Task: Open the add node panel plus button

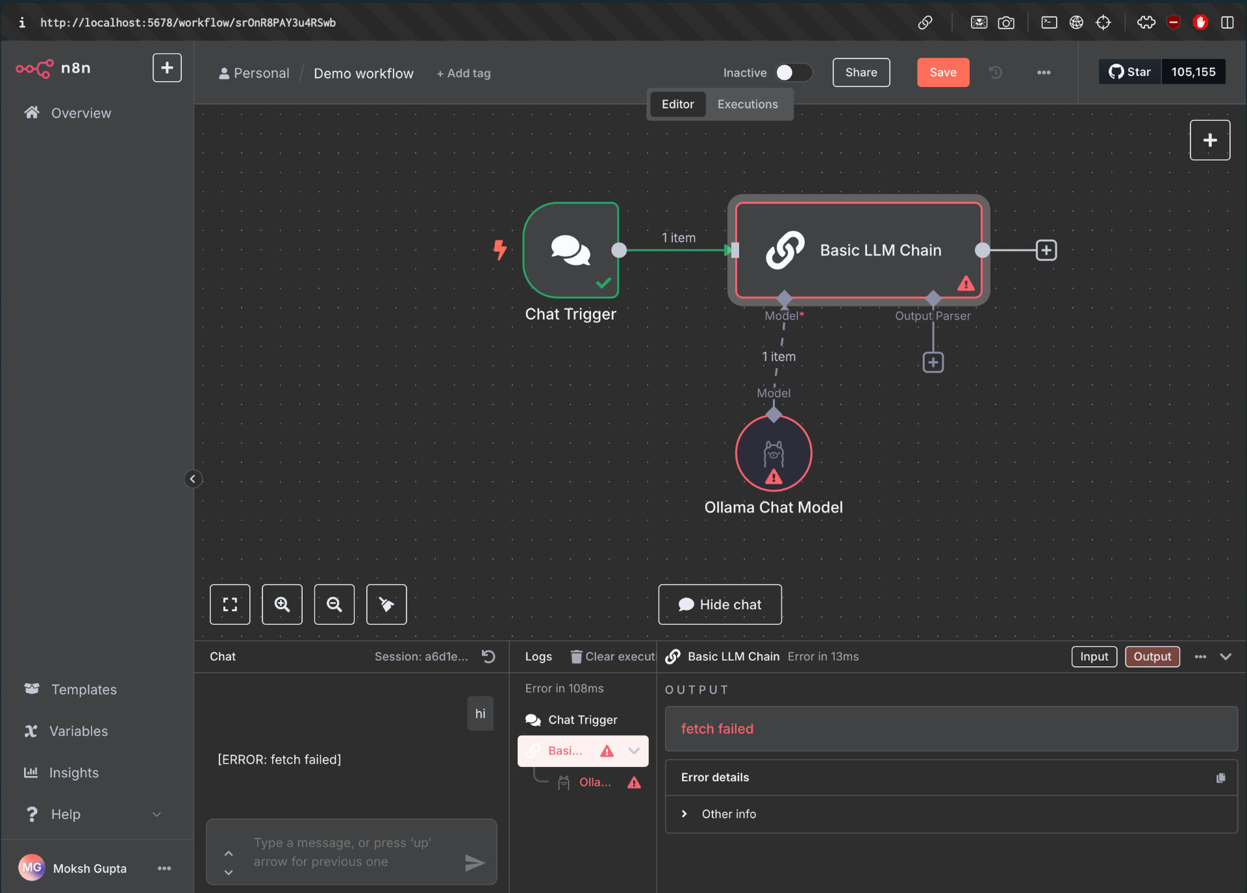Action: [1209, 140]
